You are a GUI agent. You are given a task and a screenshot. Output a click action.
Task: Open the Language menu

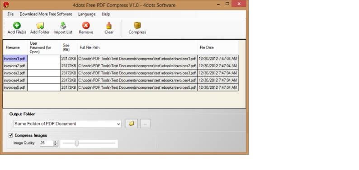tap(87, 14)
